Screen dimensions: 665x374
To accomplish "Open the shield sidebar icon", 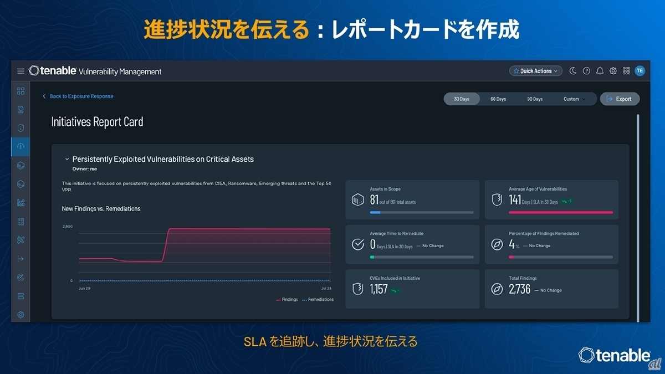I will point(21,128).
